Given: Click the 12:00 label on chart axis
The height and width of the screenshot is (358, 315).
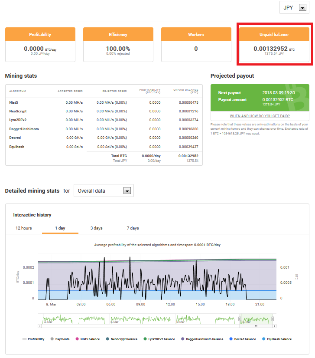Looking at the screenshot, I should coord(170,304).
